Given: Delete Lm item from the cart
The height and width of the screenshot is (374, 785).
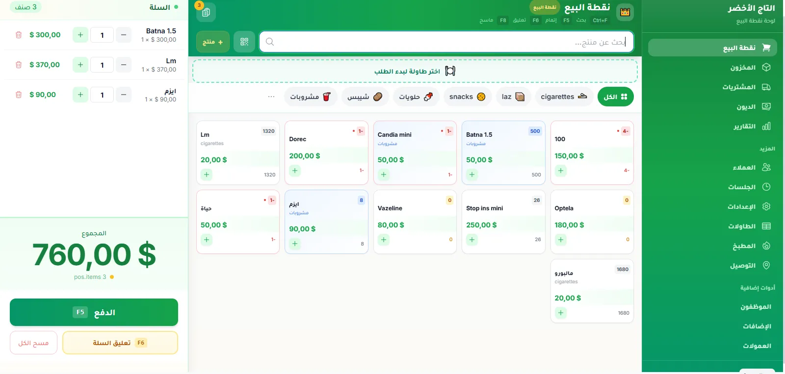Looking at the screenshot, I should coord(19,65).
